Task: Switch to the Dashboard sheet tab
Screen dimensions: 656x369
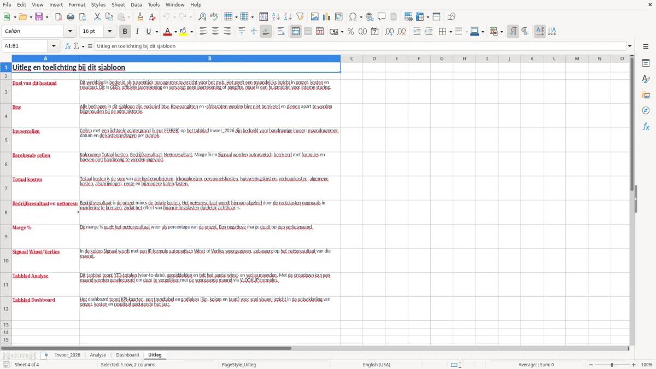Action: coord(127,355)
